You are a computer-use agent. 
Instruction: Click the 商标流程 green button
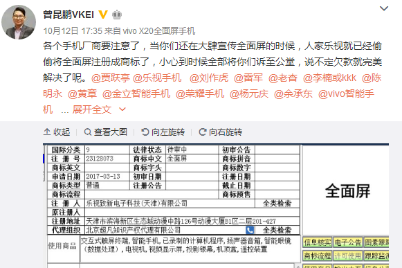click(317, 256)
